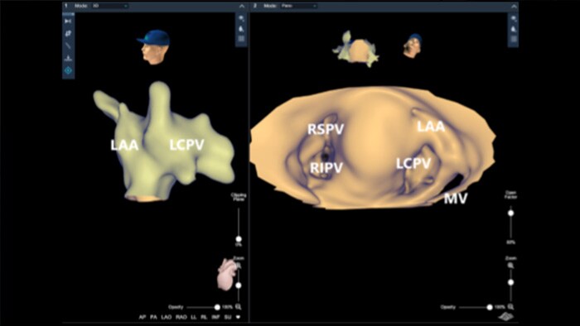Click the grid layout icon in pane 2

pyautogui.click(x=514, y=39)
